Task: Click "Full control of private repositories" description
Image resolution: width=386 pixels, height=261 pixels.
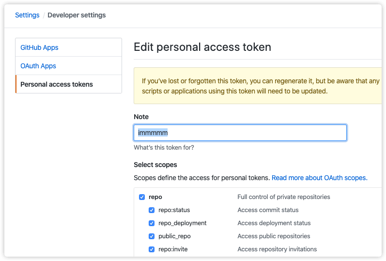Action: (x=284, y=197)
